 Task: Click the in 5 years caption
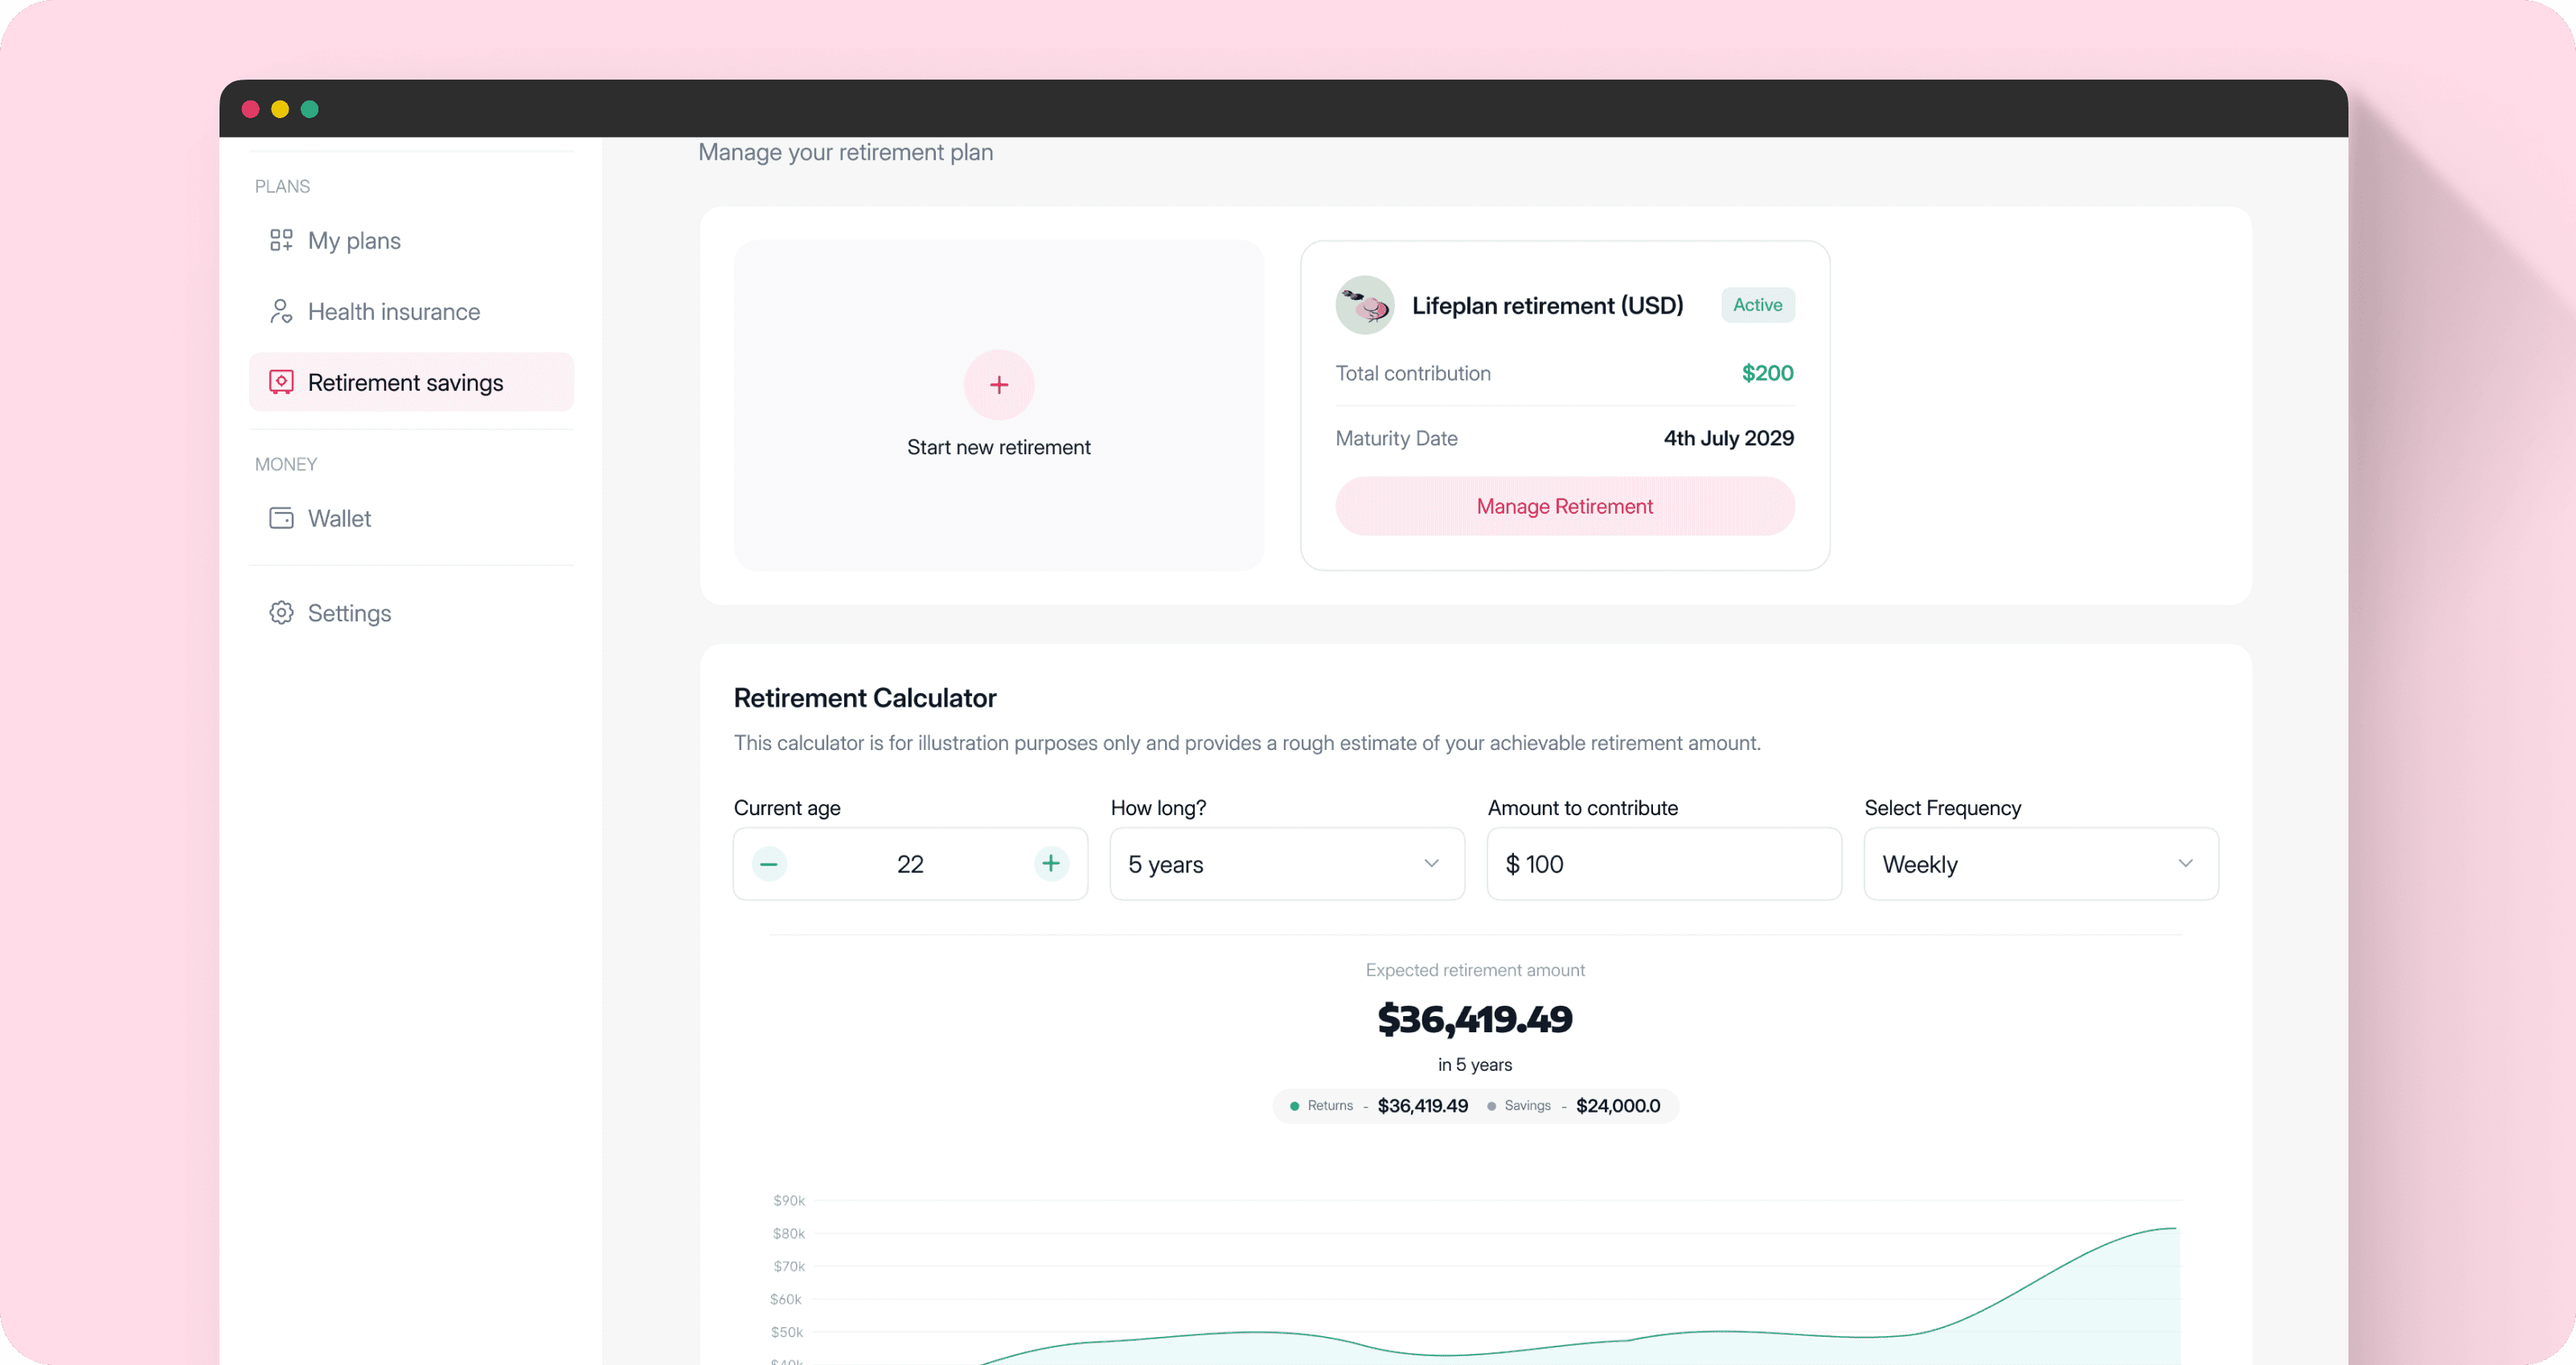[x=1475, y=1065]
